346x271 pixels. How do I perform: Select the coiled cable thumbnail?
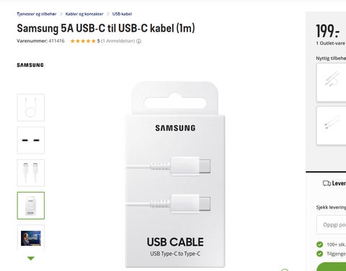tap(31, 108)
